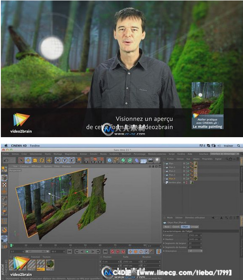The image size is (243, 280).
Task: Open the MoGraph menu
Action: coord(126,154)
